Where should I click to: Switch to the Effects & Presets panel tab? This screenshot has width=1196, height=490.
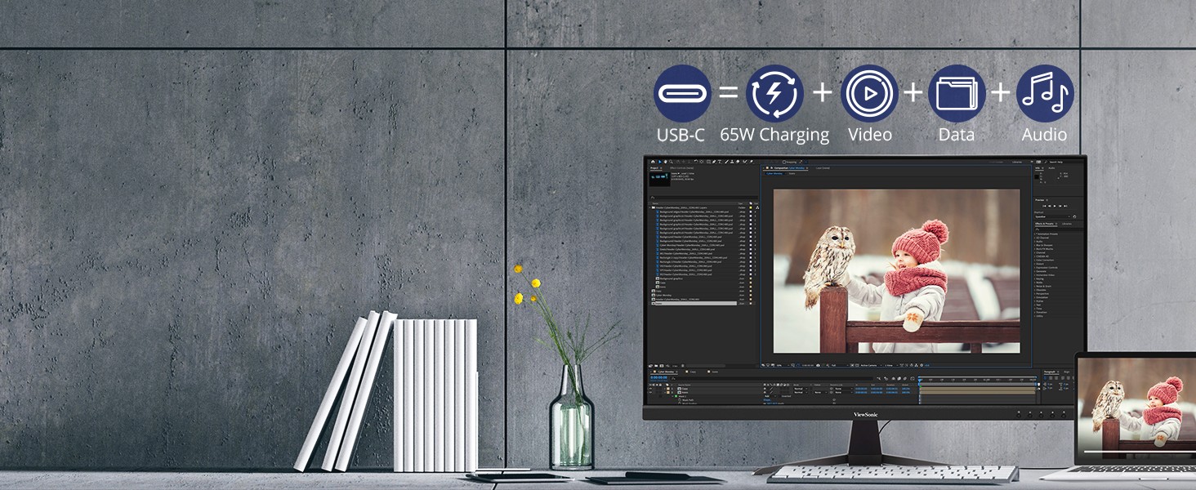point(1046,223)
